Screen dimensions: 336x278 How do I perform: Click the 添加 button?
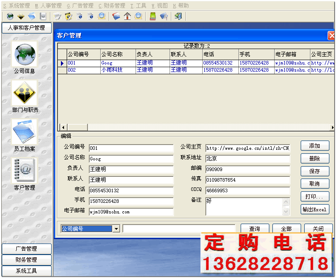click(314, 146)
